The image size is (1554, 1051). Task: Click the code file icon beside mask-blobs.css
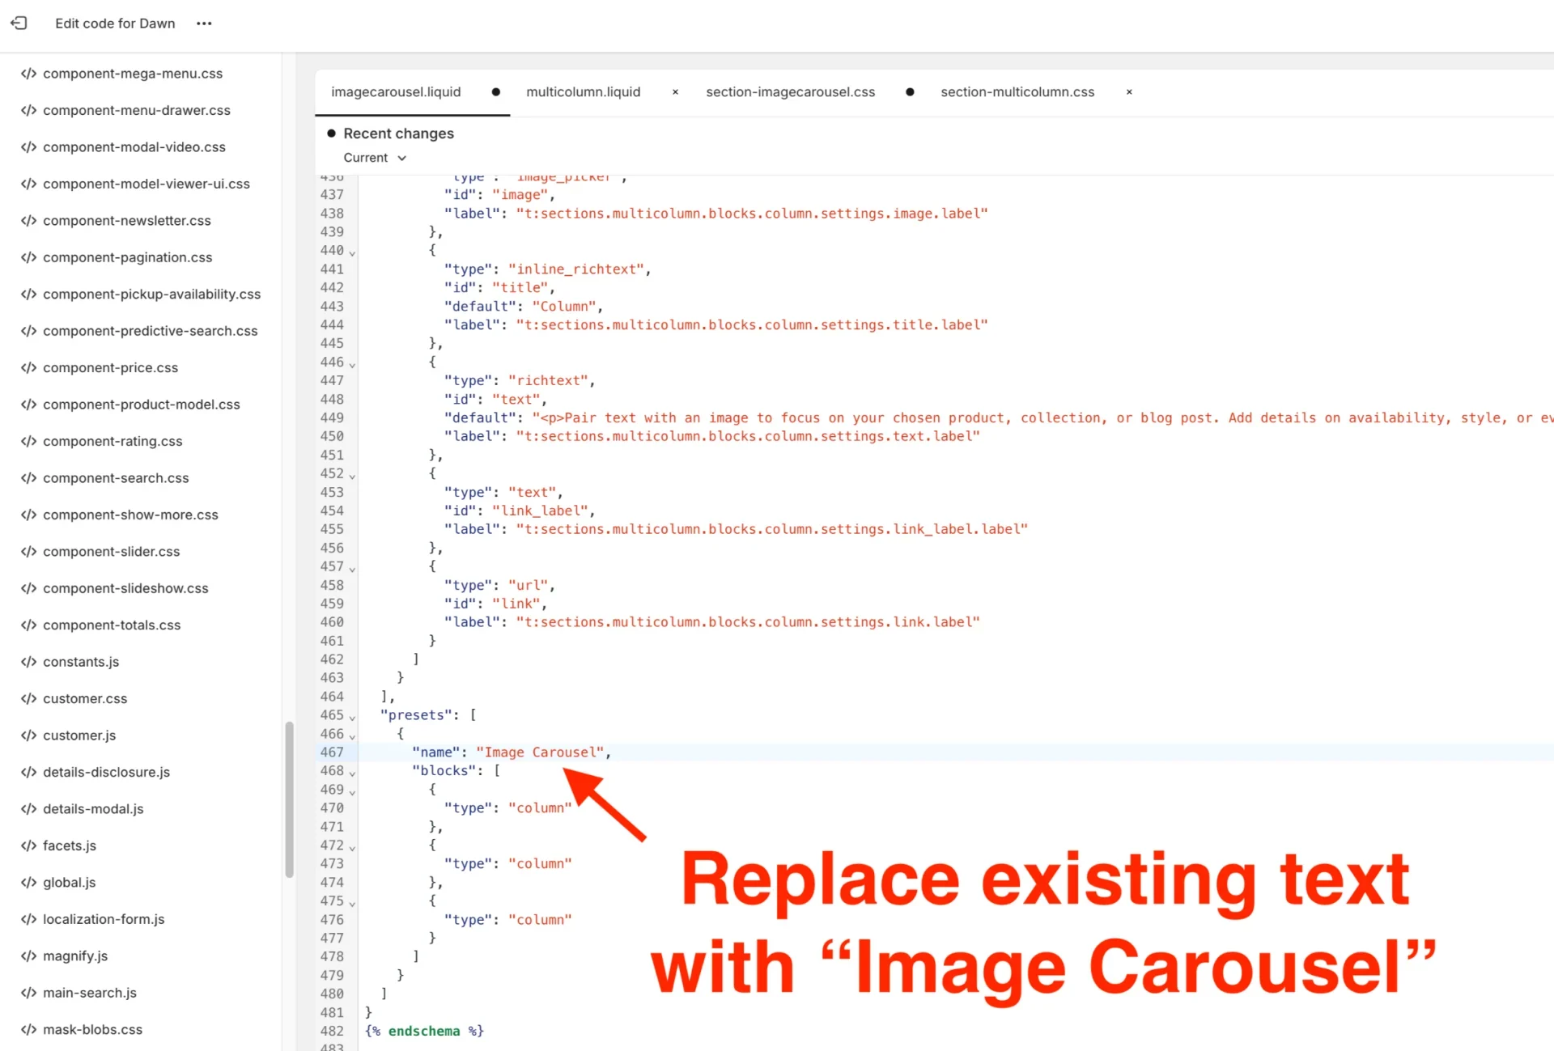click(28, 1029)
